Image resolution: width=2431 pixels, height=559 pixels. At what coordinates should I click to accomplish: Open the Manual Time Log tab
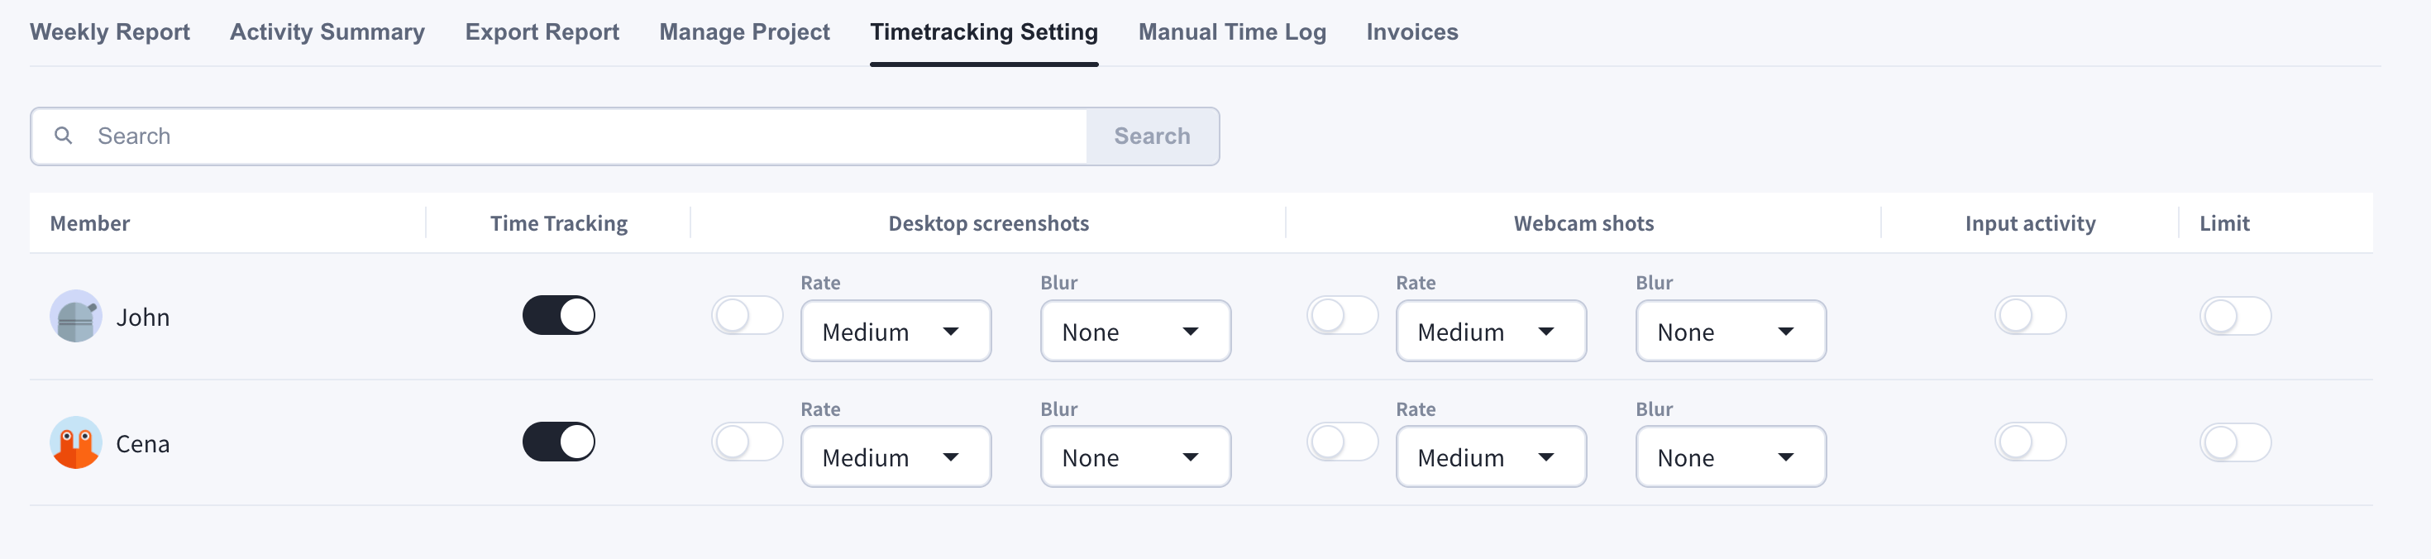click(x=1231, y=32)
